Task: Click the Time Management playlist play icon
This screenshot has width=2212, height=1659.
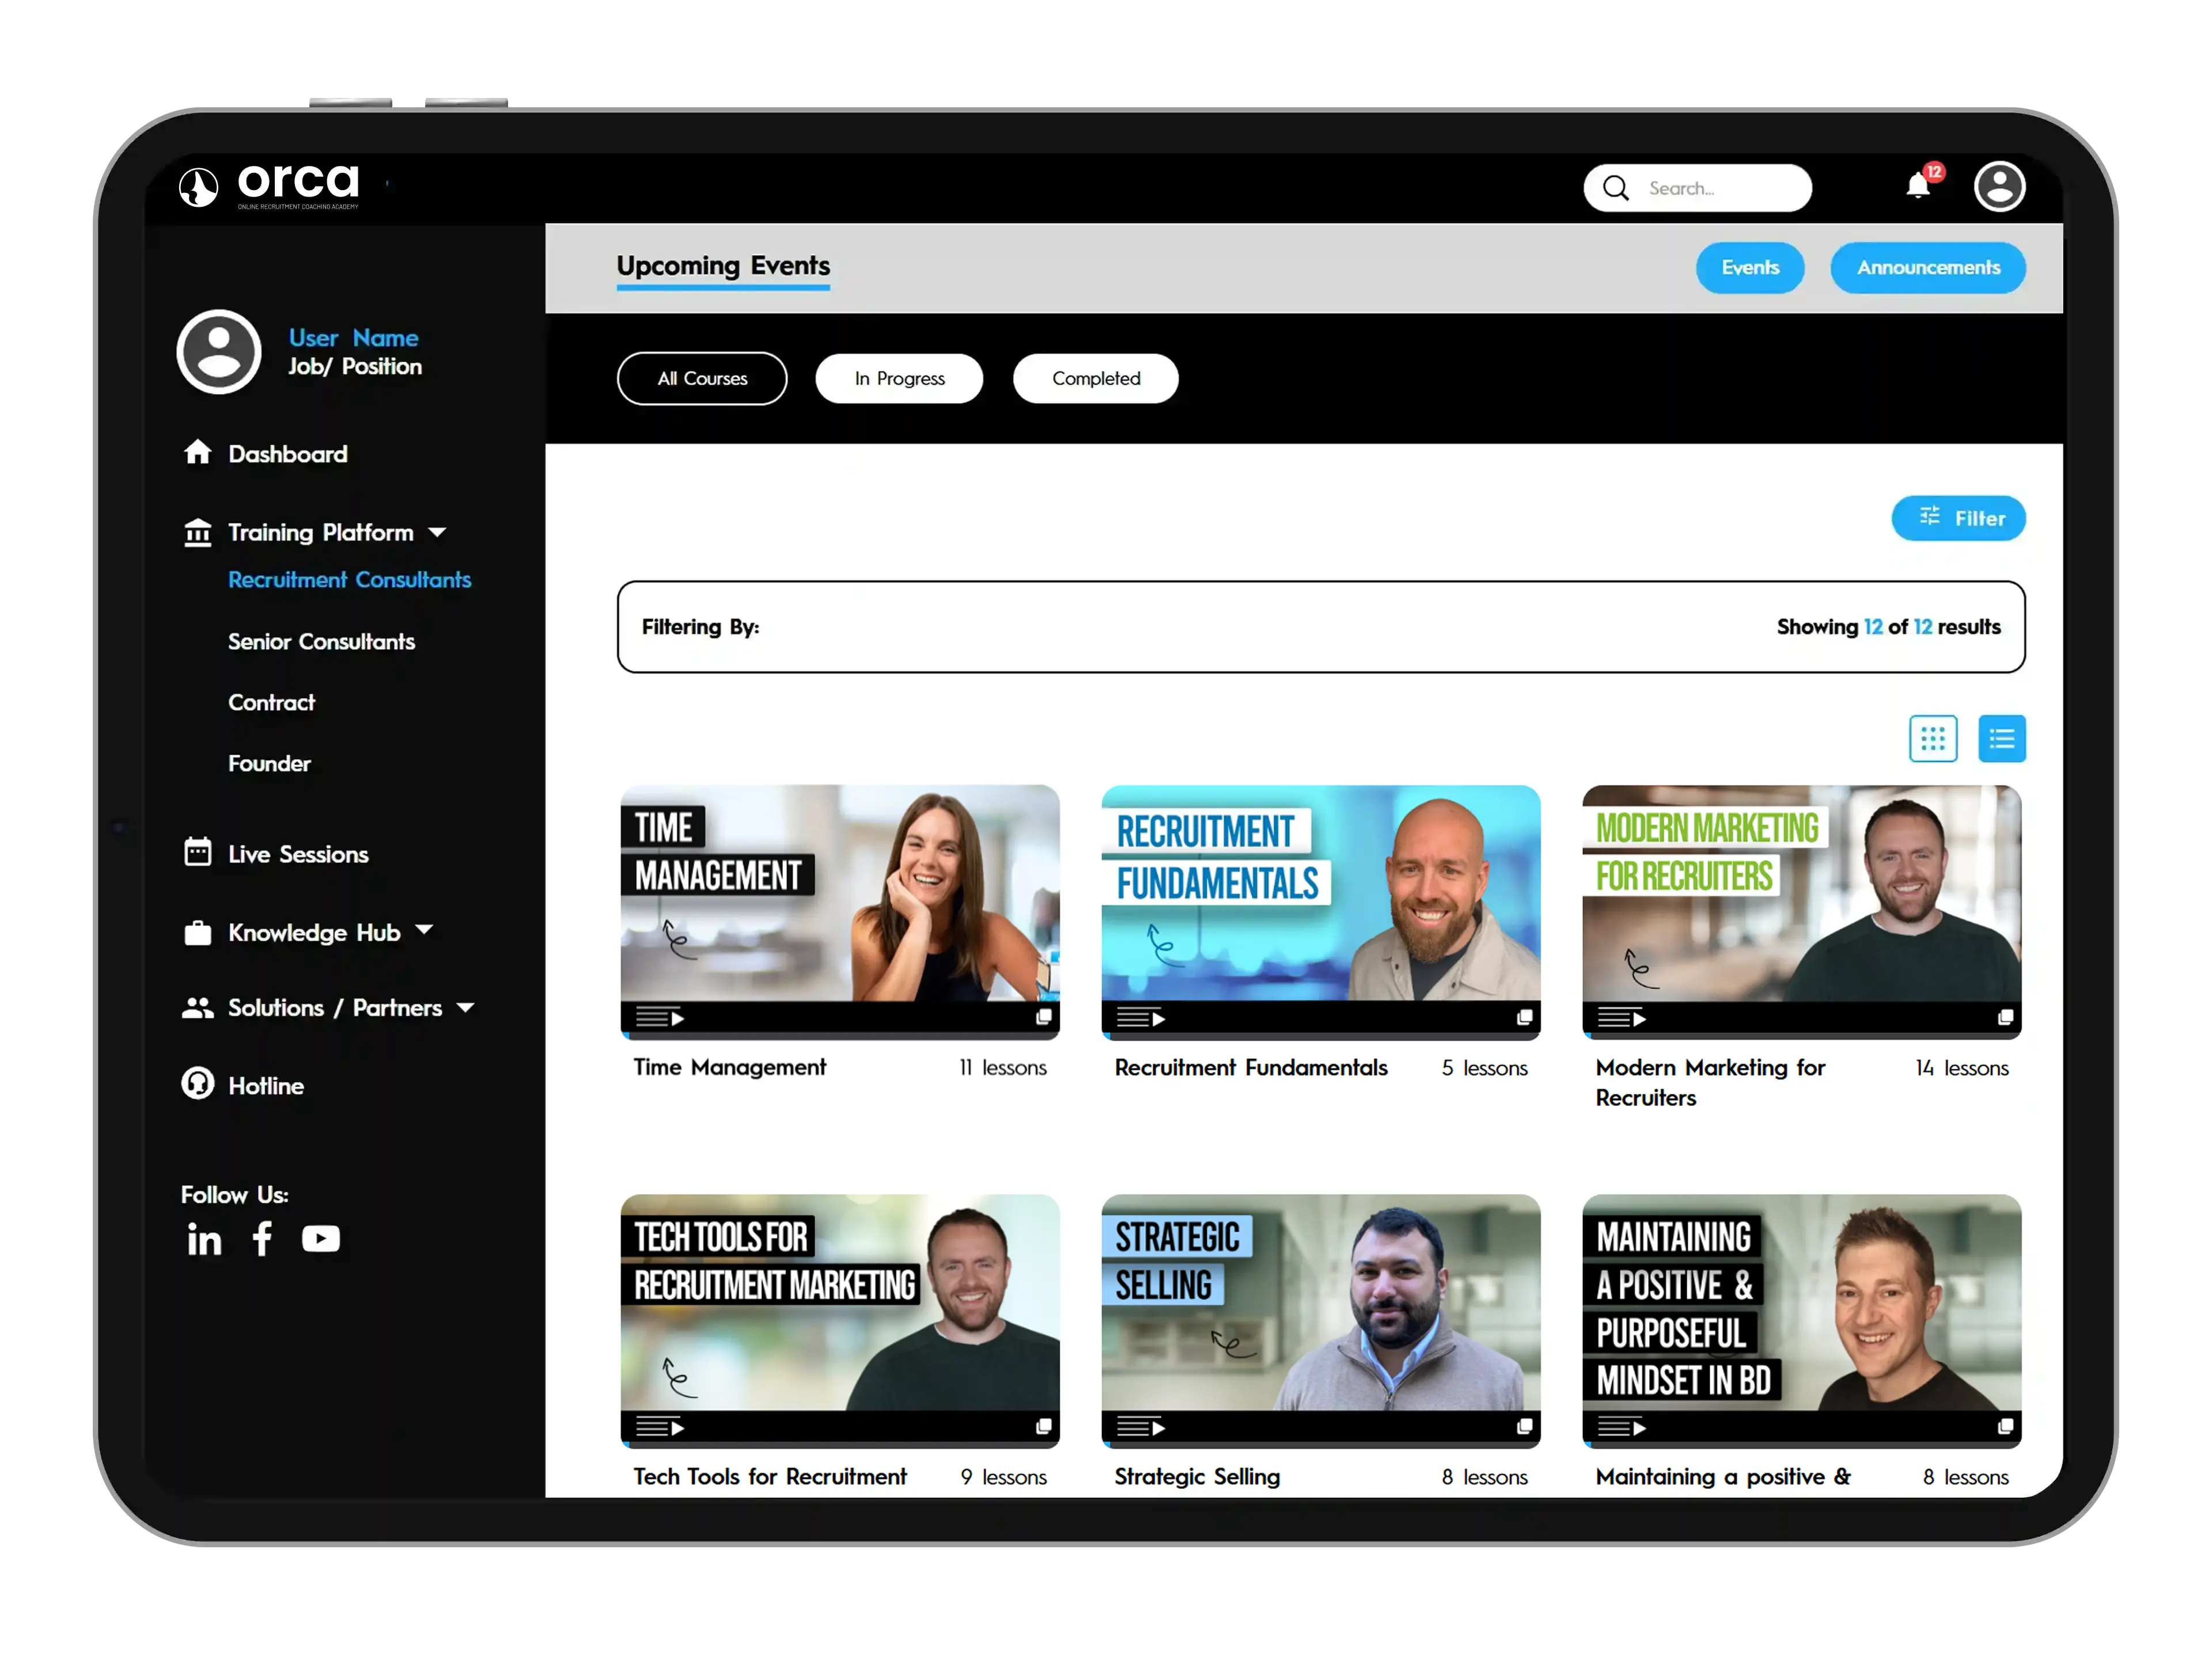Action: (x=660, y=1018)
